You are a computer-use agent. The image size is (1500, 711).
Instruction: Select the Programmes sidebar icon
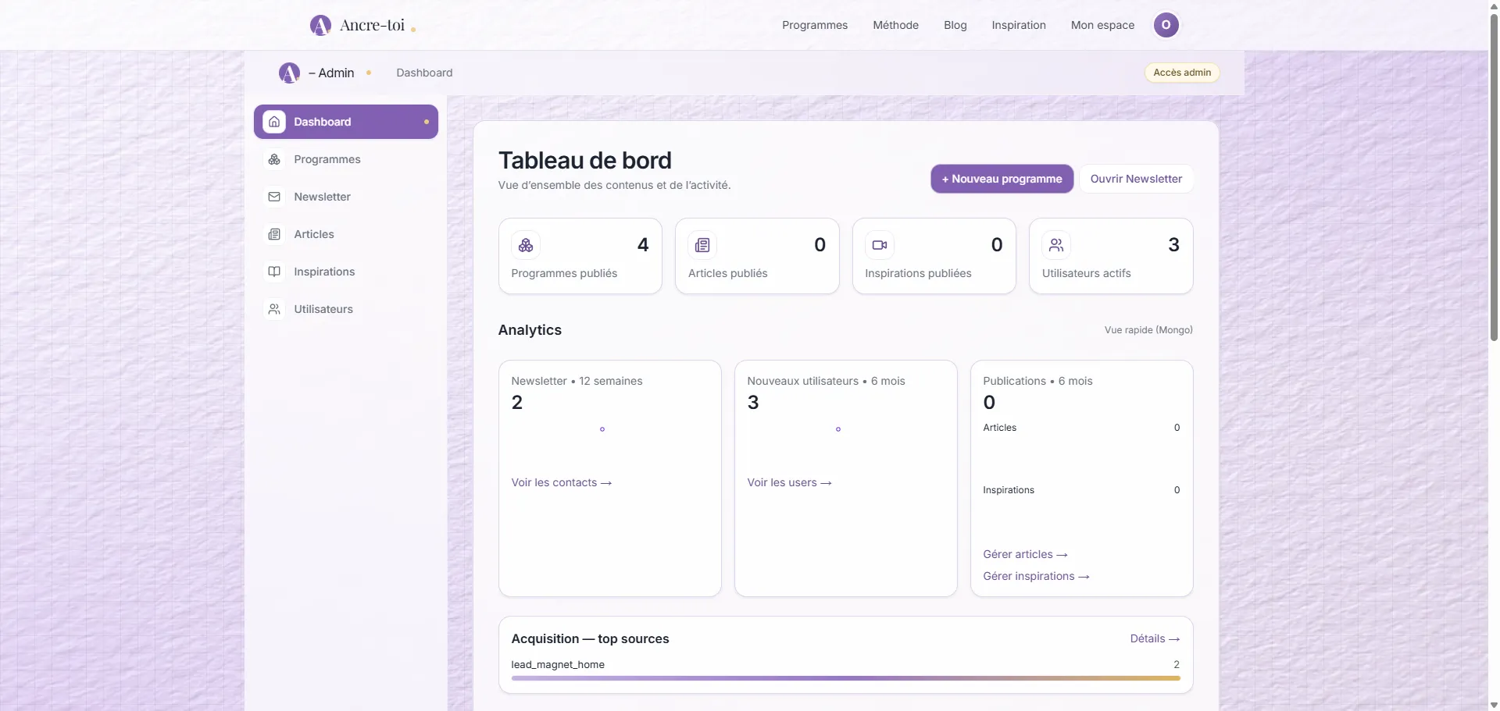pyautogui.click(x=275, y=158)
